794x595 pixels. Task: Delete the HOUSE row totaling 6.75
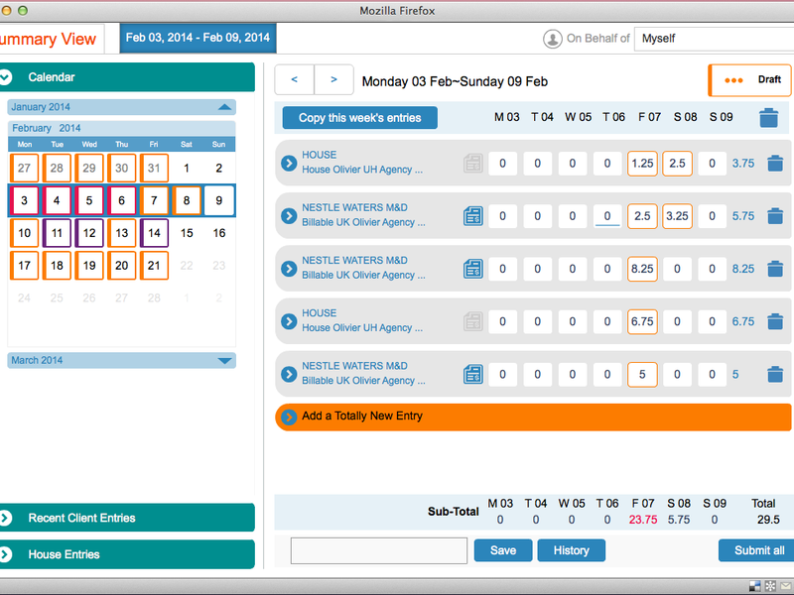click(x=775, y=321)
